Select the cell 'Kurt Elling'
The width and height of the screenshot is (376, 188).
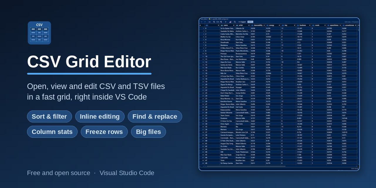pos(243,39)
